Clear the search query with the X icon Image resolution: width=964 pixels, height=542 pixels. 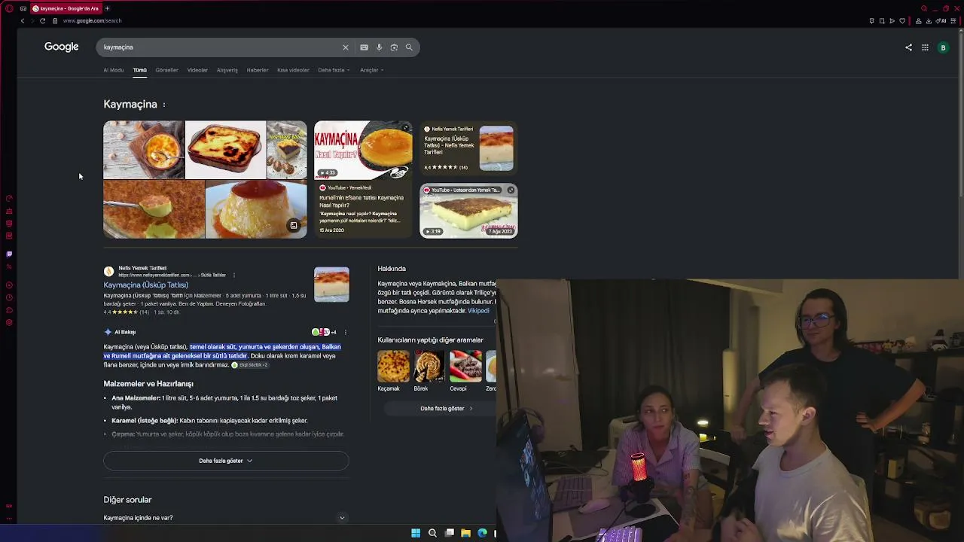pos(346,47)
